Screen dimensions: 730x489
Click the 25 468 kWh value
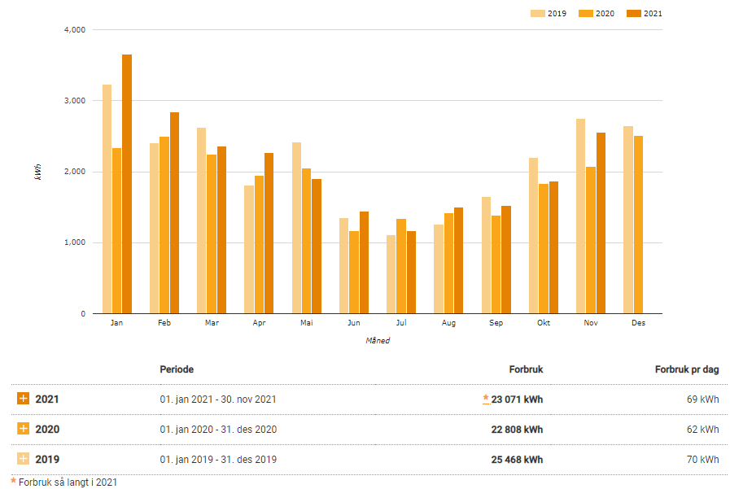pos(517,460)
